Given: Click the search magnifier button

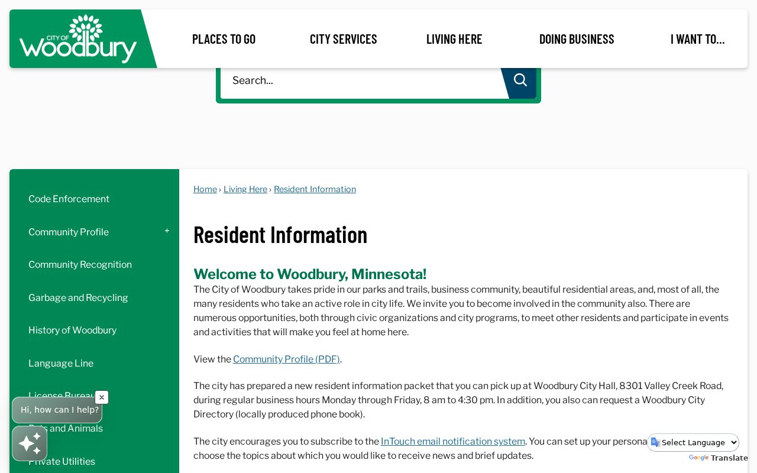Looking at the screenshot, I should click(520, 80).
